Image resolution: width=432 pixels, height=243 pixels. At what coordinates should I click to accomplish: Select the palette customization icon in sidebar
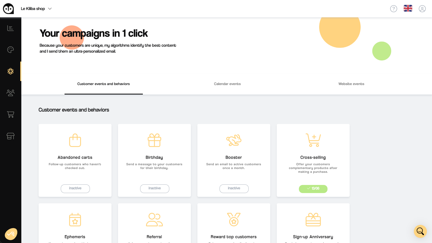tap(10, 50)
